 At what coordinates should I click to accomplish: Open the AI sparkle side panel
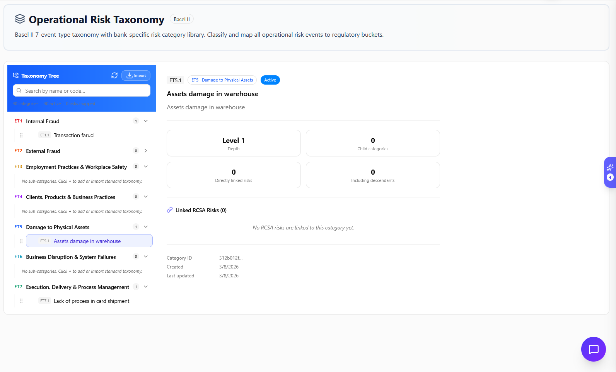pyautogui.click(x=610, y=168)
